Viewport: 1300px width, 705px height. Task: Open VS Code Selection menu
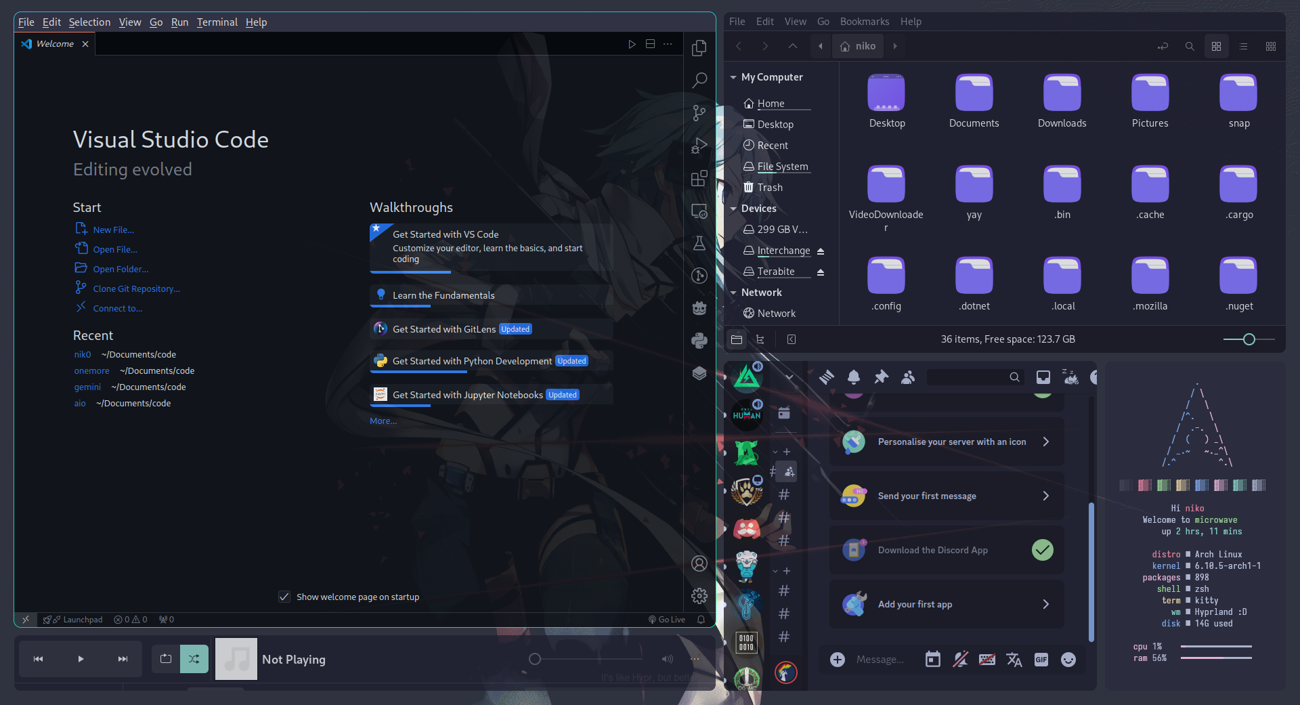tap(89, 22)
